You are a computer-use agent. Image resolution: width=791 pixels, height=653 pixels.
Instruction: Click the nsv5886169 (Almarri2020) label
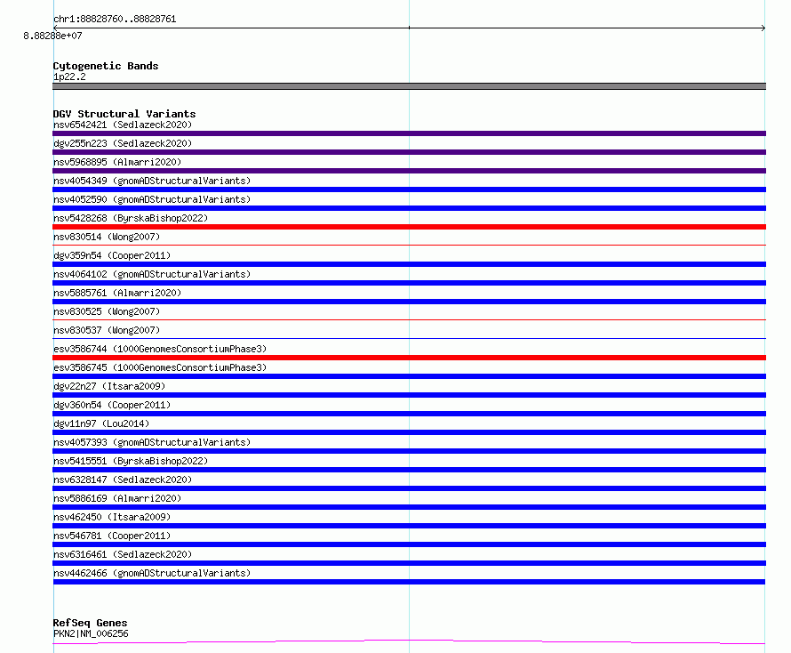pyautogui.click(x=117, y=498)
